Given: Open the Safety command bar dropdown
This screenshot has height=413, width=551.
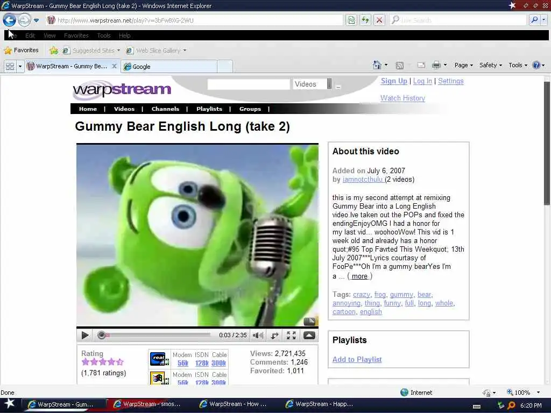Looking at the screenshot, I should (x=491, y=65).
